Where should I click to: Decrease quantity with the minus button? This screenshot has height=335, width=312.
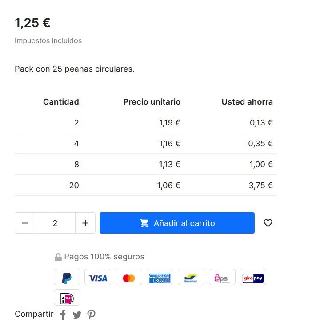point(25,223)
